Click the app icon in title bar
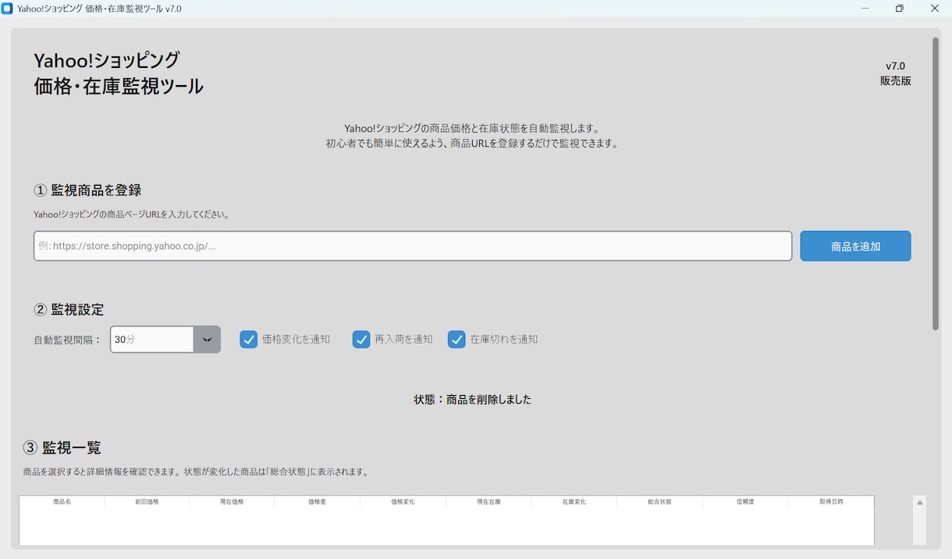 point(7,9)
